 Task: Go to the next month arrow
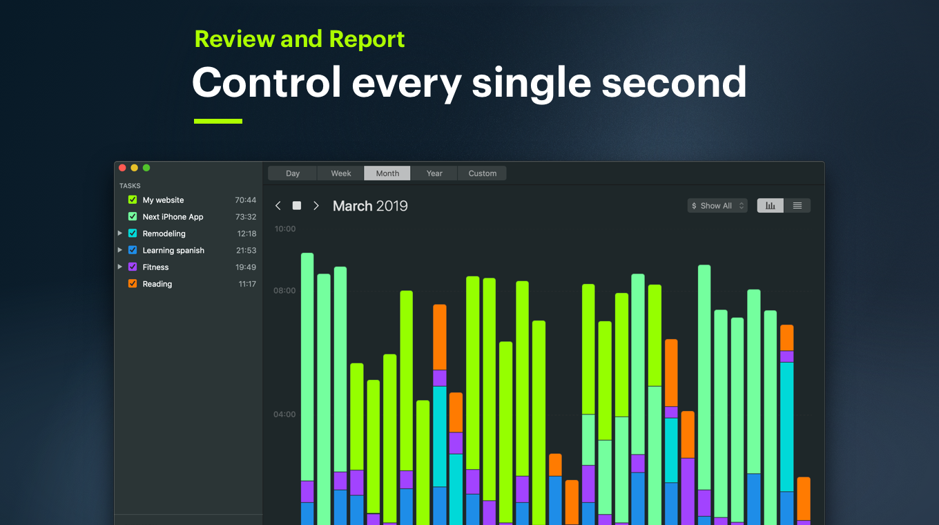pos(316,206)
